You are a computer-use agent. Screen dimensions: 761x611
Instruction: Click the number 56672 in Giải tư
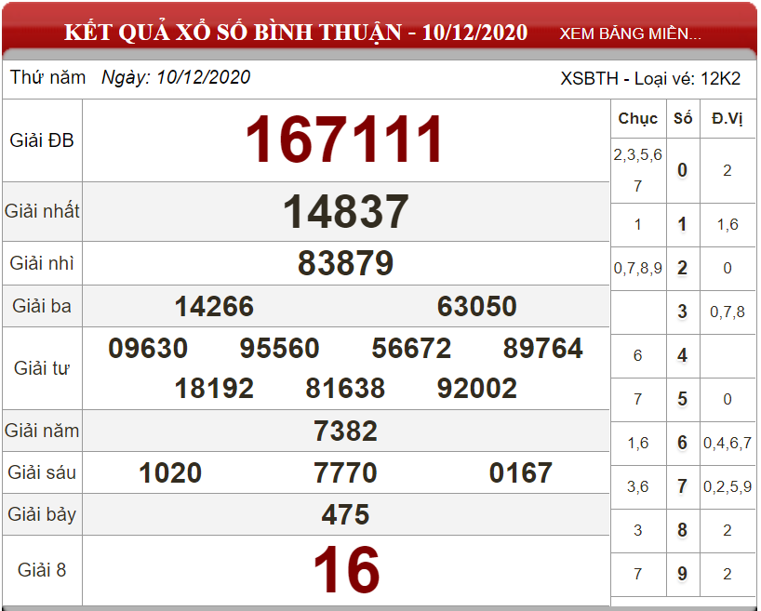tap(411, 348)
